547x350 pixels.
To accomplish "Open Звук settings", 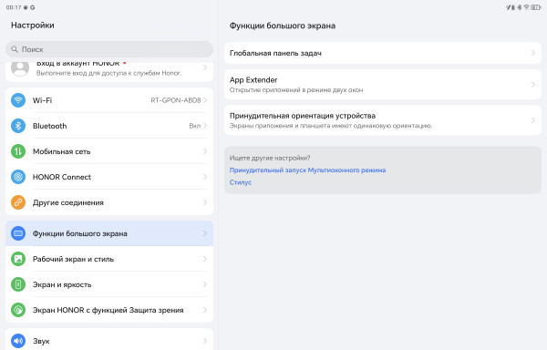I will click(x=109, y=340).
